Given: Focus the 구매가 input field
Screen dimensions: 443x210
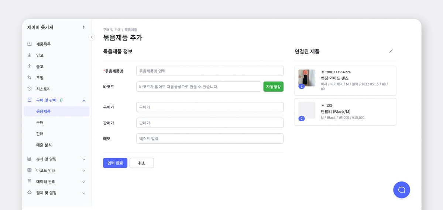Looking at the screenshot, I should [x=210, y=107].
